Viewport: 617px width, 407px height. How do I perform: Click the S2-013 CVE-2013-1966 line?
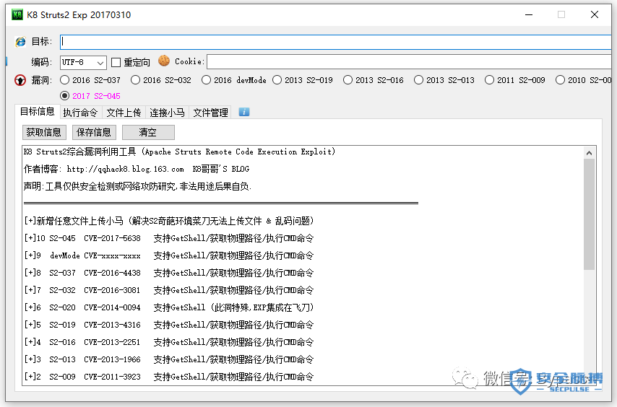[x=169, y=359]
